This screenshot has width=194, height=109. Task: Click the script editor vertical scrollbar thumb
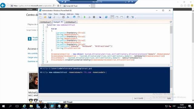click(x=171, y=30)
